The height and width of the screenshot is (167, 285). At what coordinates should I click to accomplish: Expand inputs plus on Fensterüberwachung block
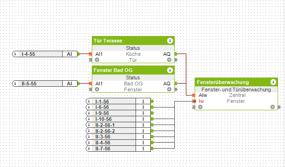point(200,107)
